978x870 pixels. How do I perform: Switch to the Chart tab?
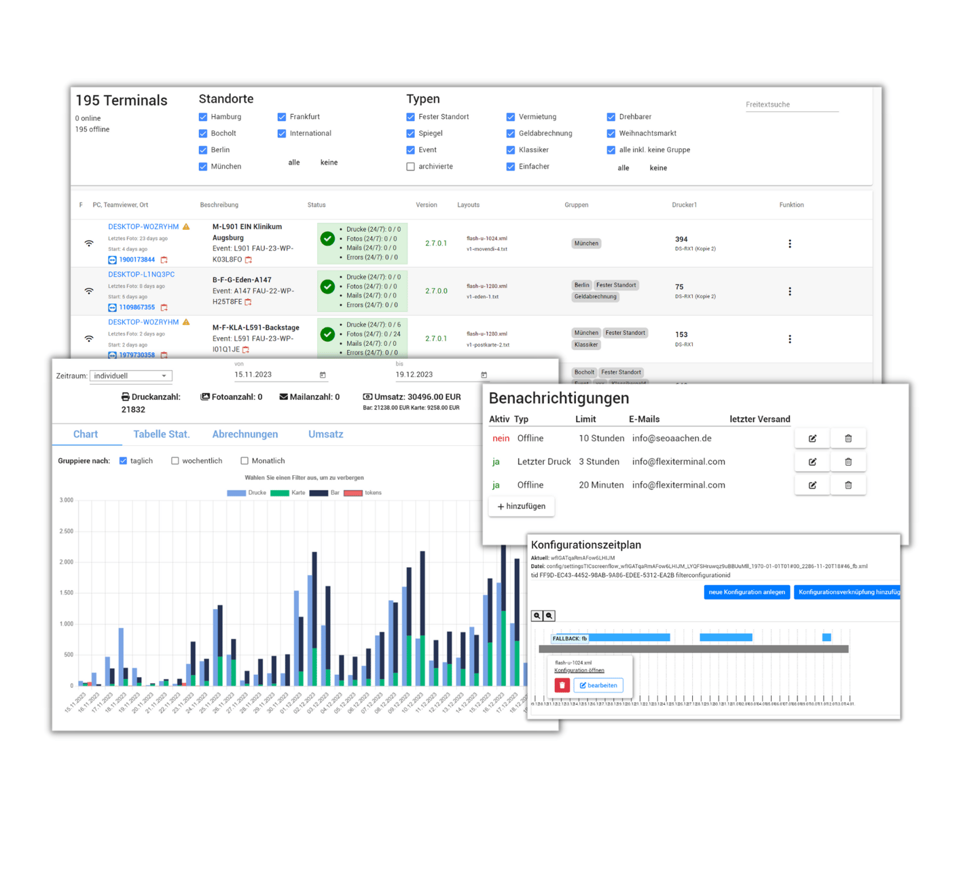[86, 434]
